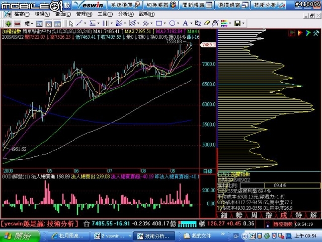Select the parallel lines tool
The width and height of the screenshot is (322, 242).
click(x=146, y=23)
